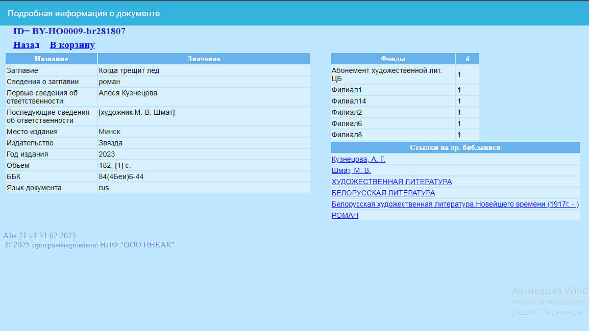
Task: Click the РОМАН genre link
Action: 345,215
